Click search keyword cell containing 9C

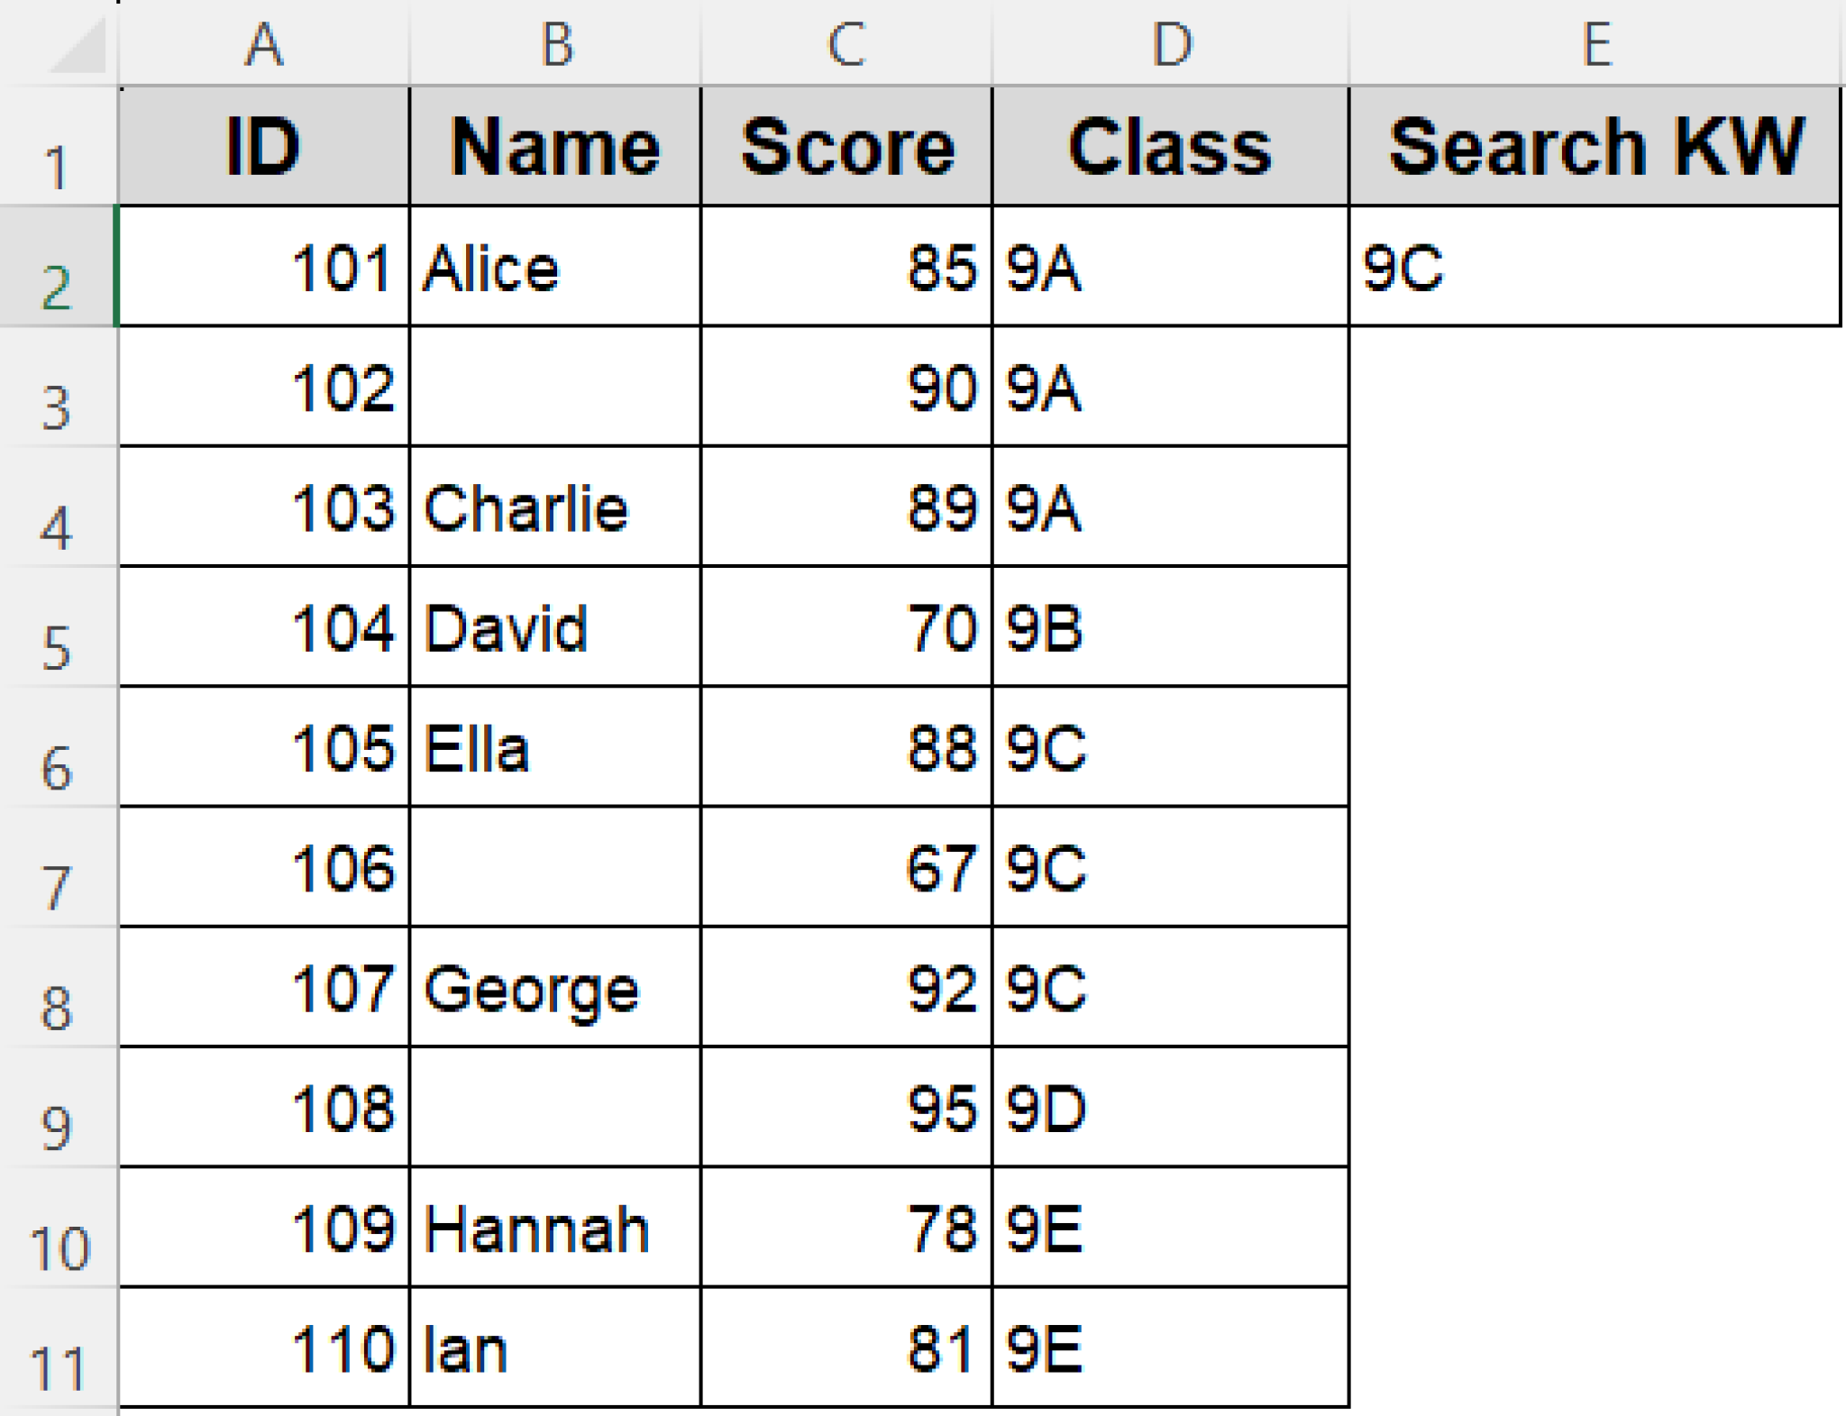pos(1595,267)
